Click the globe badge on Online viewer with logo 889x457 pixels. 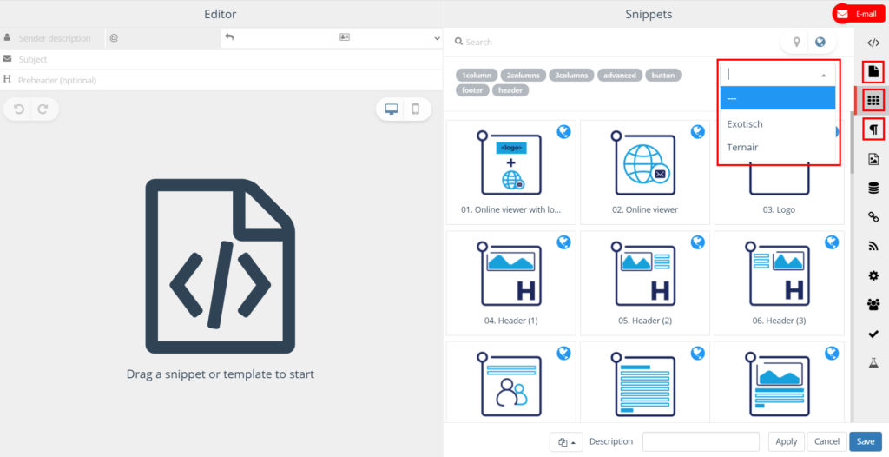click(x=563, y=132)
